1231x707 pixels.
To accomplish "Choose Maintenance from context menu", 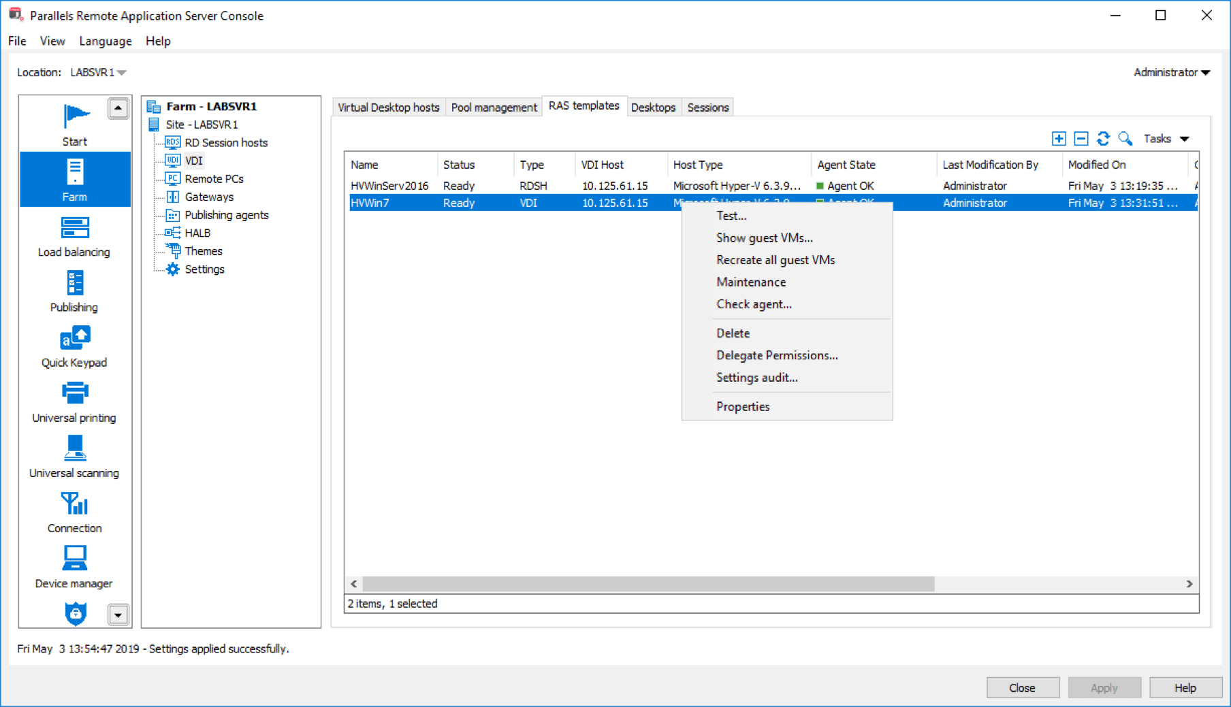I will tap(787, 282).
